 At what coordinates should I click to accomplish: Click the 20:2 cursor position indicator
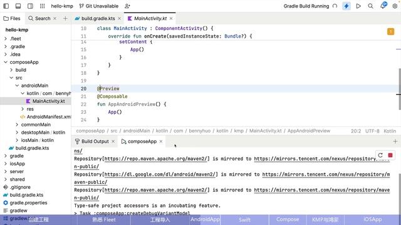pos(356,131)
